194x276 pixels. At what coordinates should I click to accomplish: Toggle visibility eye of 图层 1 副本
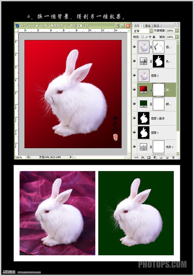[135, 118]
